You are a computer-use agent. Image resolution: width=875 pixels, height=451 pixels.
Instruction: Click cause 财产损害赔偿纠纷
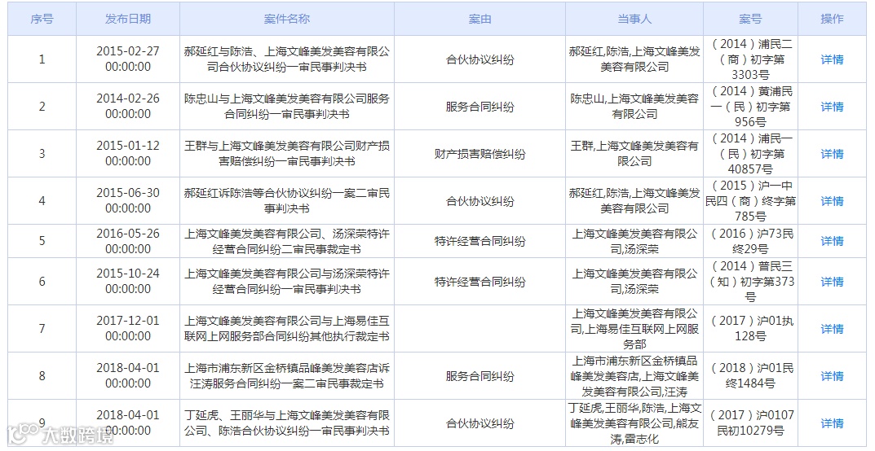click(480, 155)
